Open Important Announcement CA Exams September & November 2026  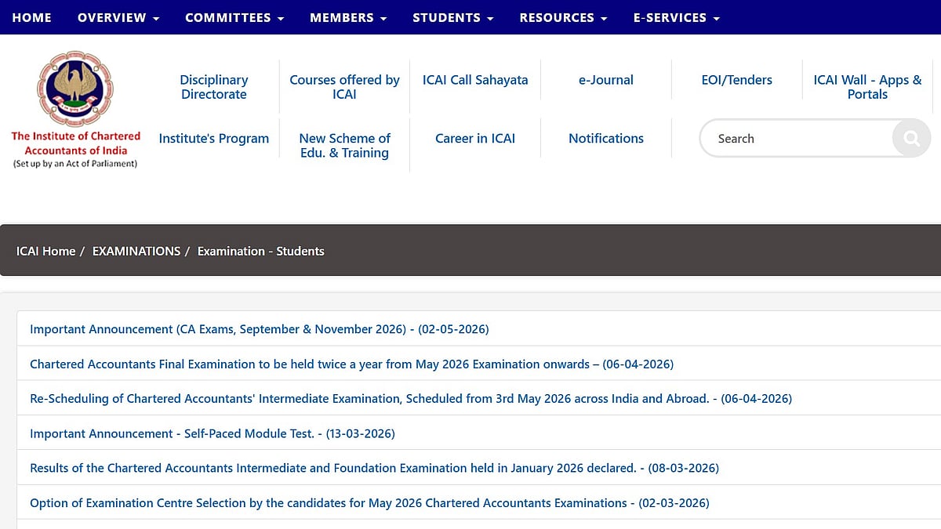[x=260, y=329]
